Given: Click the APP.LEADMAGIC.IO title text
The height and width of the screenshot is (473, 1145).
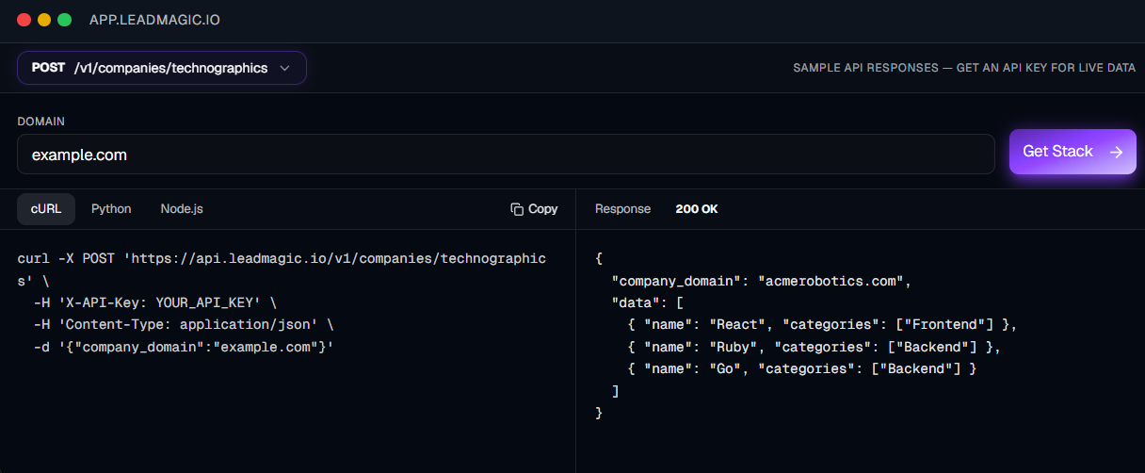Looking at the screenshot, I should point(155,20).
